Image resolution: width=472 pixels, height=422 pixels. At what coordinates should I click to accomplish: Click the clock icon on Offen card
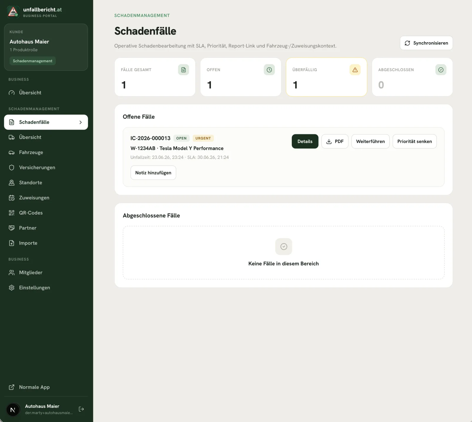269,70
